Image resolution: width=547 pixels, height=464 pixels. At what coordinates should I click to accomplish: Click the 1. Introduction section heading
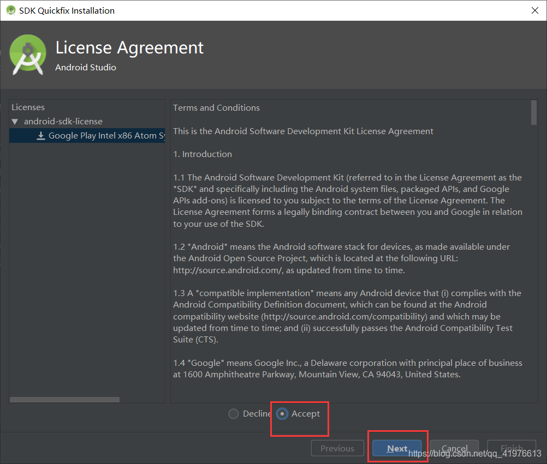click(x=203, y=154)
